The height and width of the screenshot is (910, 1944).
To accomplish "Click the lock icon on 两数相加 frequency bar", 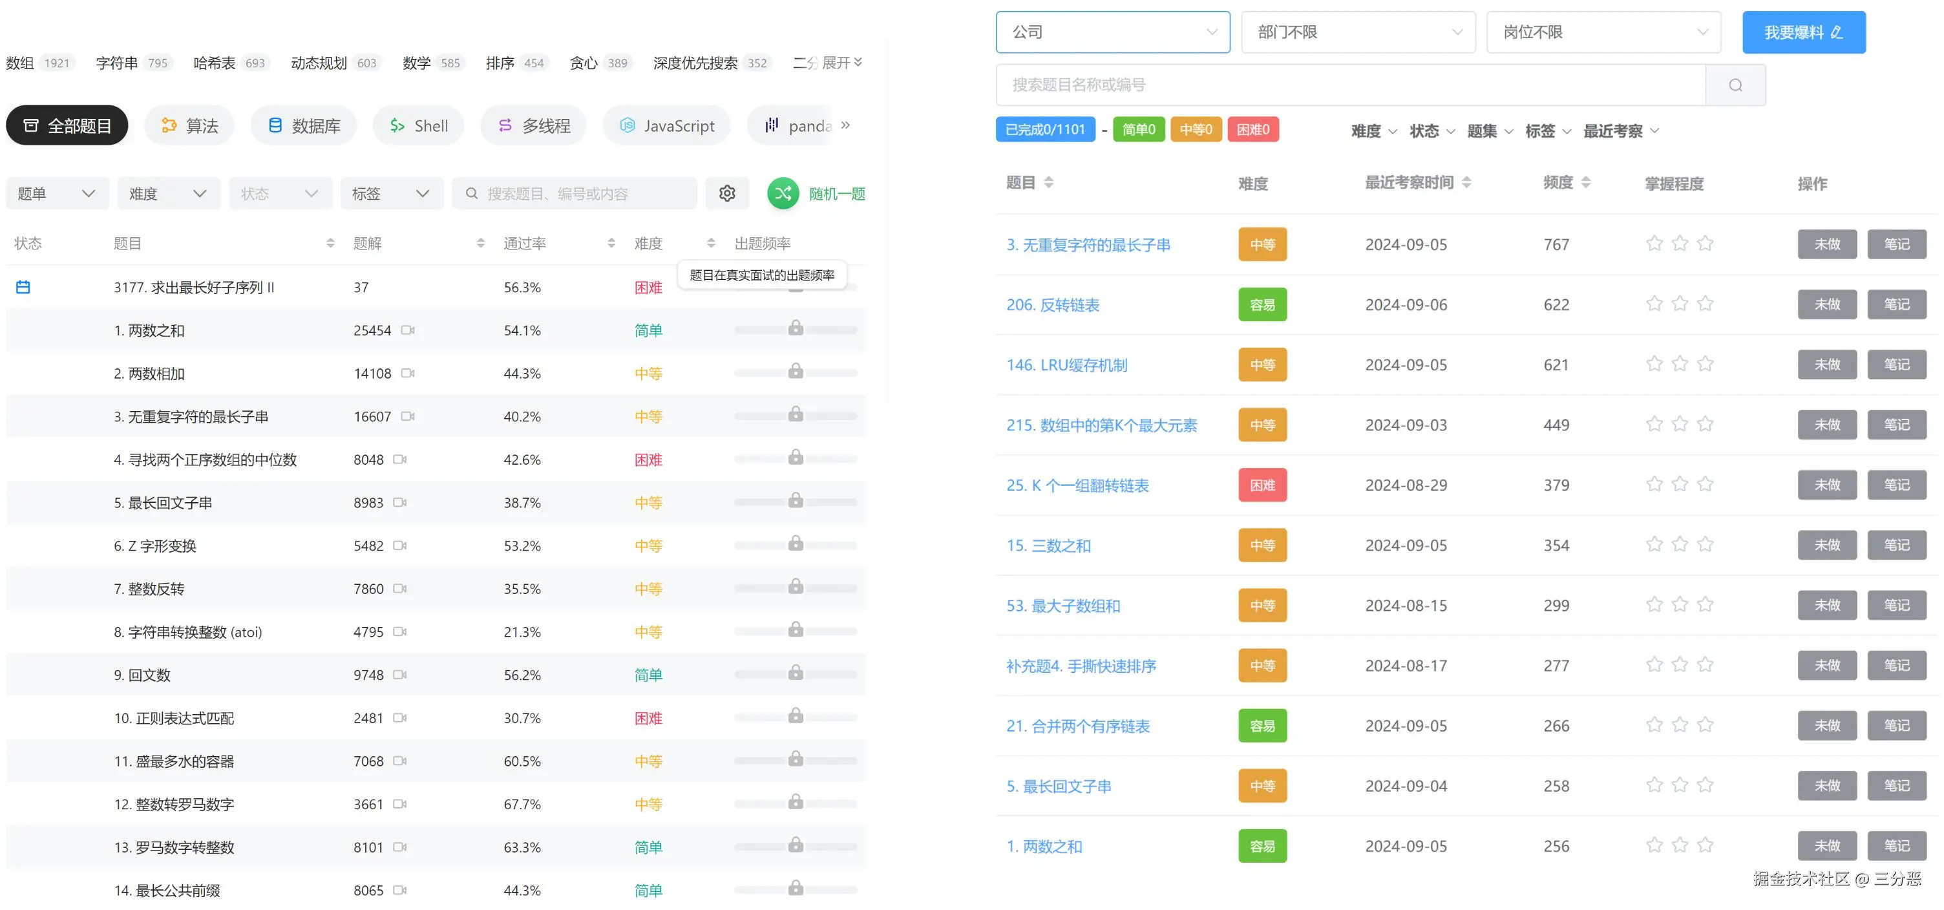I will point(796,371).
